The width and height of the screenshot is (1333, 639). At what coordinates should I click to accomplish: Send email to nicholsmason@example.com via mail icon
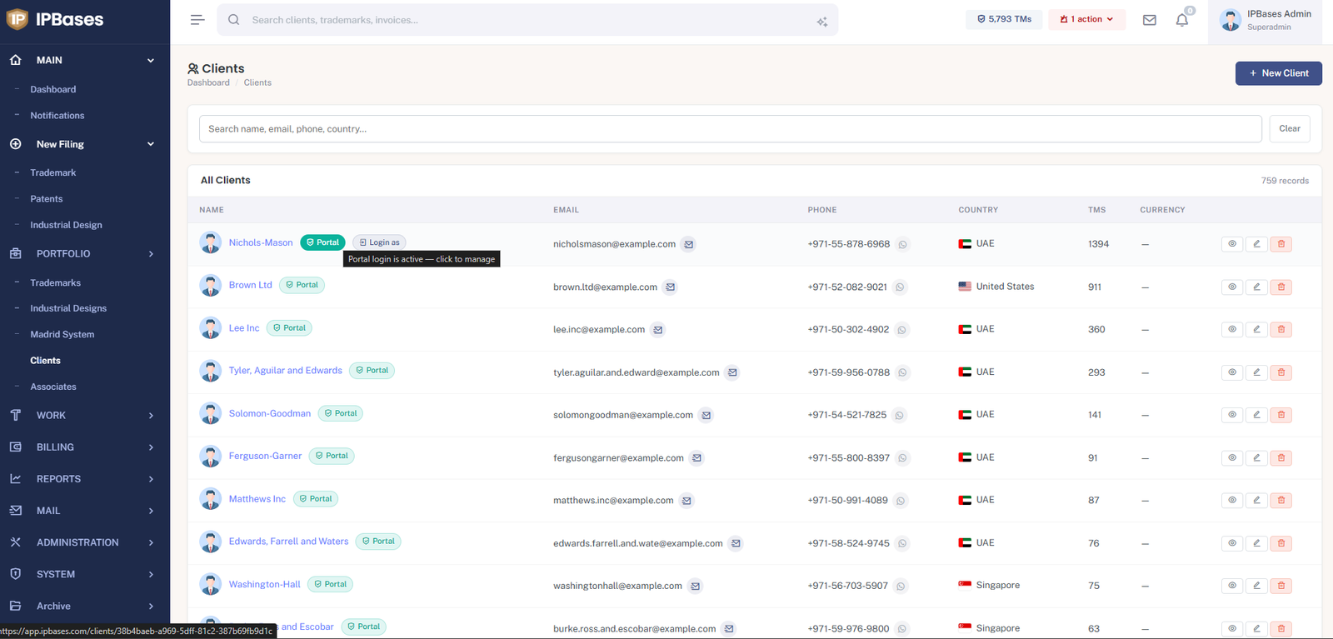click(x=688, y=244)
